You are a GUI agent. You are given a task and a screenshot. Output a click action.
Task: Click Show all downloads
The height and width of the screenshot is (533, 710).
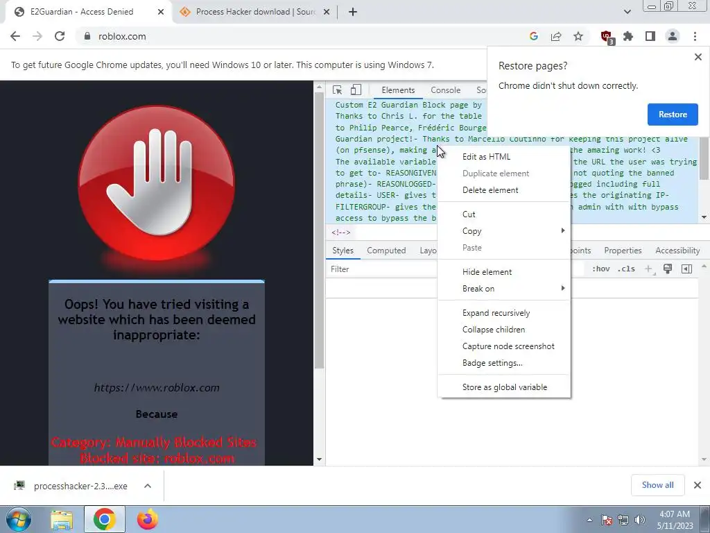click(657, 485)
